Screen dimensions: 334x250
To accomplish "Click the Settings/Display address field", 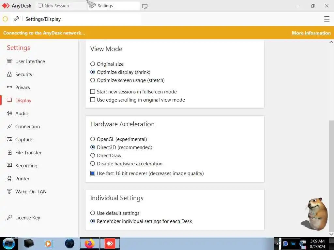I will point(82,19).
